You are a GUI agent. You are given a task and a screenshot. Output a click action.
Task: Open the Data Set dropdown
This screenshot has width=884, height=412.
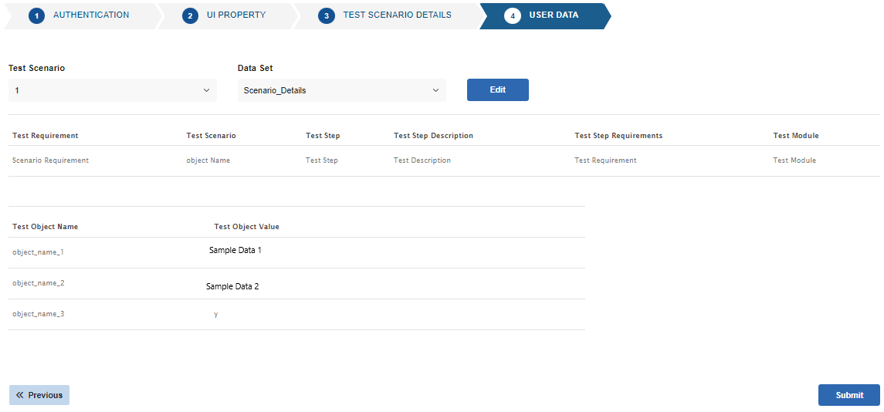point(341,90)
